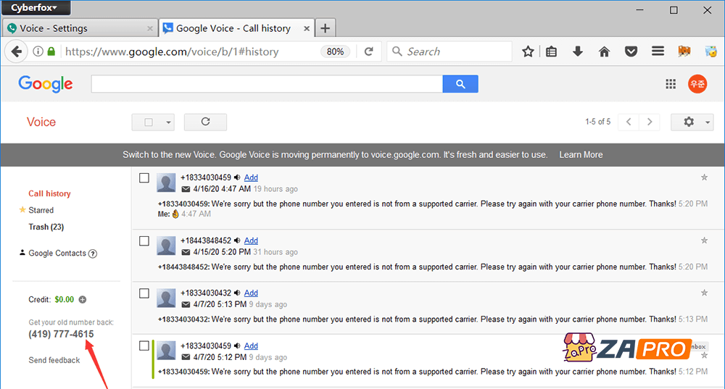Click the Google logo
This screenshot has height=389, width=725.
coord(45,83)
